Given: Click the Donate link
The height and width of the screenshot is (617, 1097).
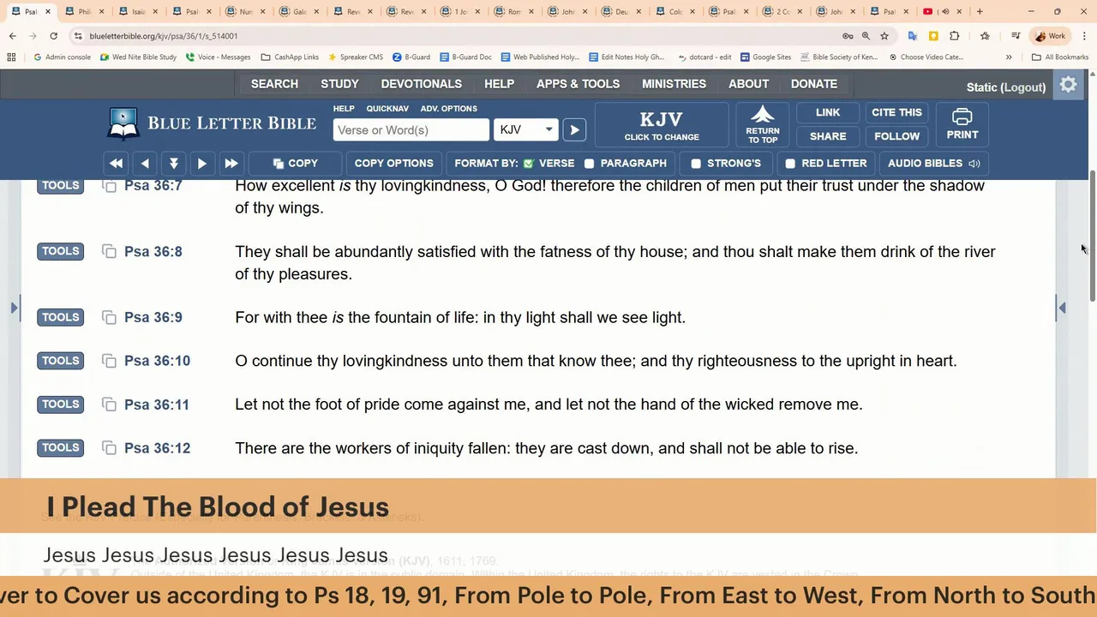Looking at the screenshot, I should click(x=813, y=84).
